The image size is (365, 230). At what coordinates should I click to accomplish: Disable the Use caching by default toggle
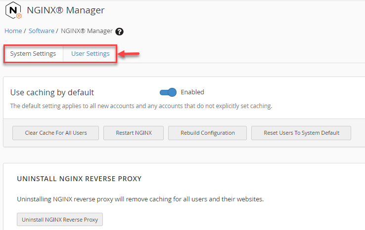pyautogui.click(x=168, y=92)
